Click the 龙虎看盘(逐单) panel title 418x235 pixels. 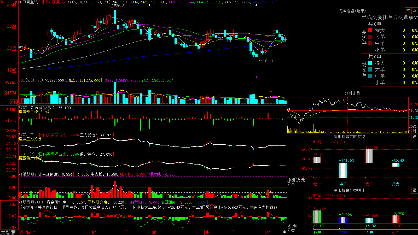coord(352,11)
